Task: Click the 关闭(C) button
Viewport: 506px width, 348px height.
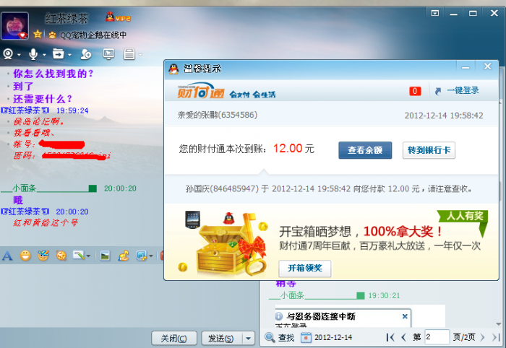Action: point(174,339)
